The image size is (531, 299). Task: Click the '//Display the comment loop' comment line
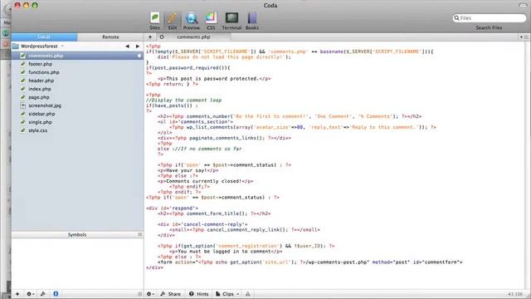184,100
